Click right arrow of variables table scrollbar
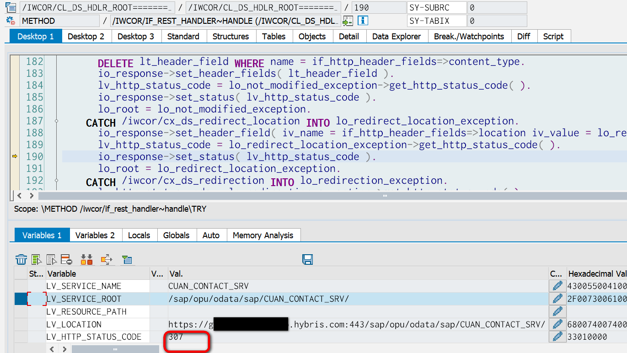This screenshot has height=353, width=627. pos(65,349)
